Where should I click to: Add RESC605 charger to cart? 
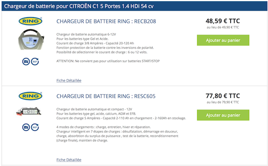click(223, 115)
